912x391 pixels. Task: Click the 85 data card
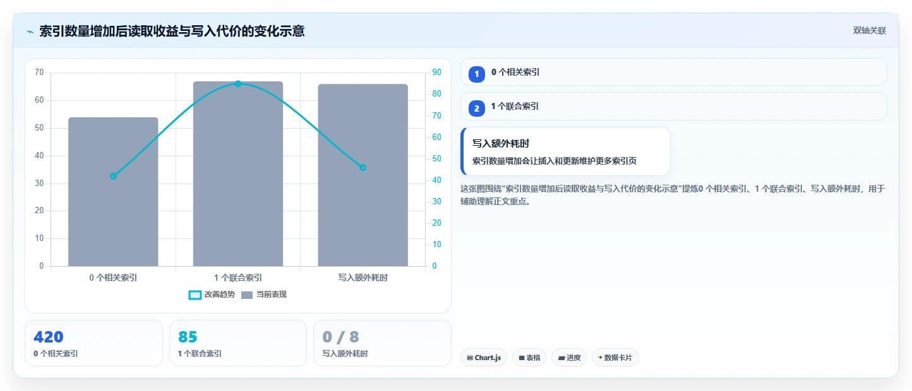click(238, 343)
